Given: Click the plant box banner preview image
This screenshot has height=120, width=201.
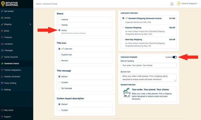Looking at the screenshot, I should pyautogui.click(x=127, y=93).
